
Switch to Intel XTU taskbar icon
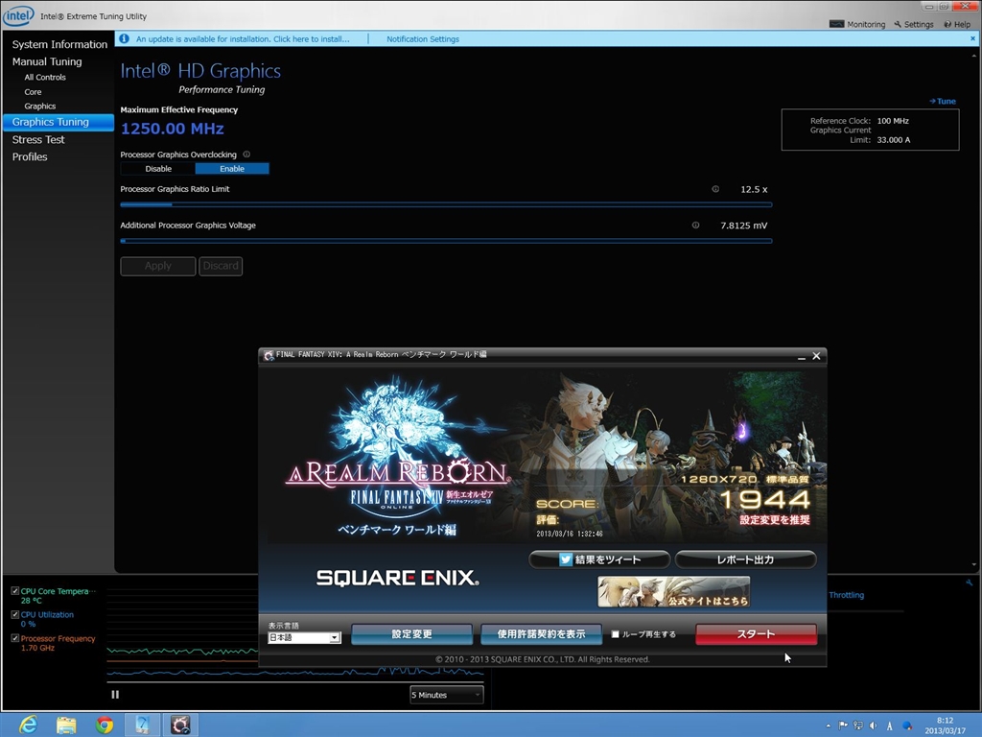pos(142,725)
